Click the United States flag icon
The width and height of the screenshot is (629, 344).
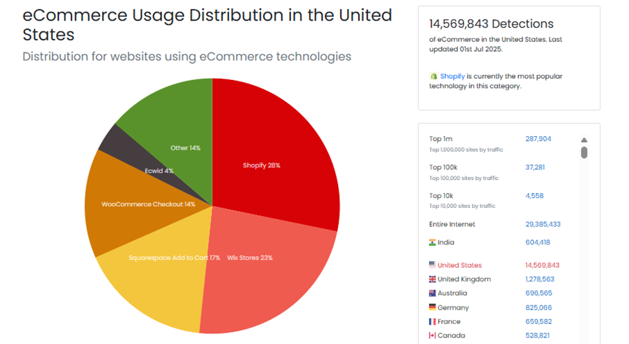[x=432, y=265]
